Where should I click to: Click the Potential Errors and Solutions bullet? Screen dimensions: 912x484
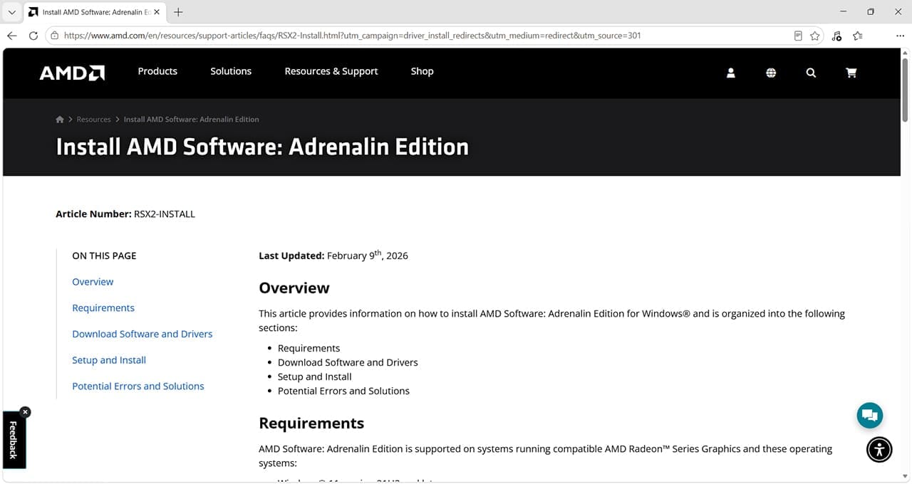pos(343,391)
